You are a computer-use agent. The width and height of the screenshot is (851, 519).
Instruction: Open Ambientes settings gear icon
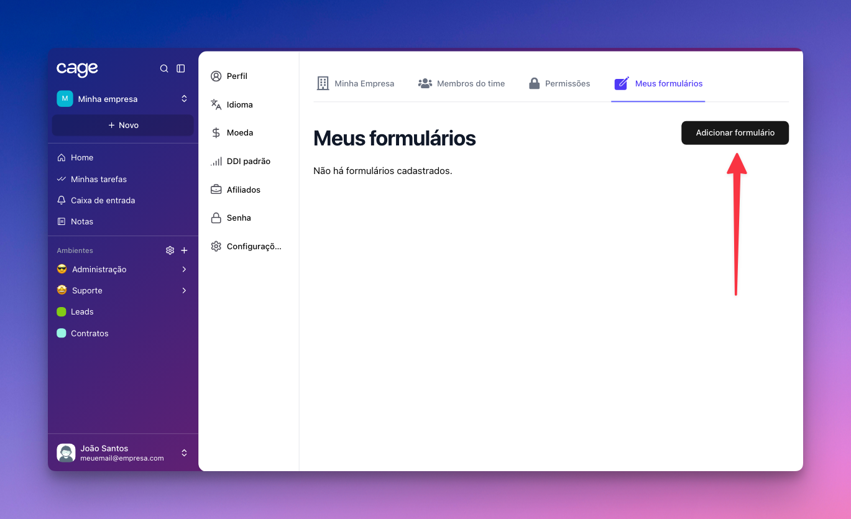[170, 250]
